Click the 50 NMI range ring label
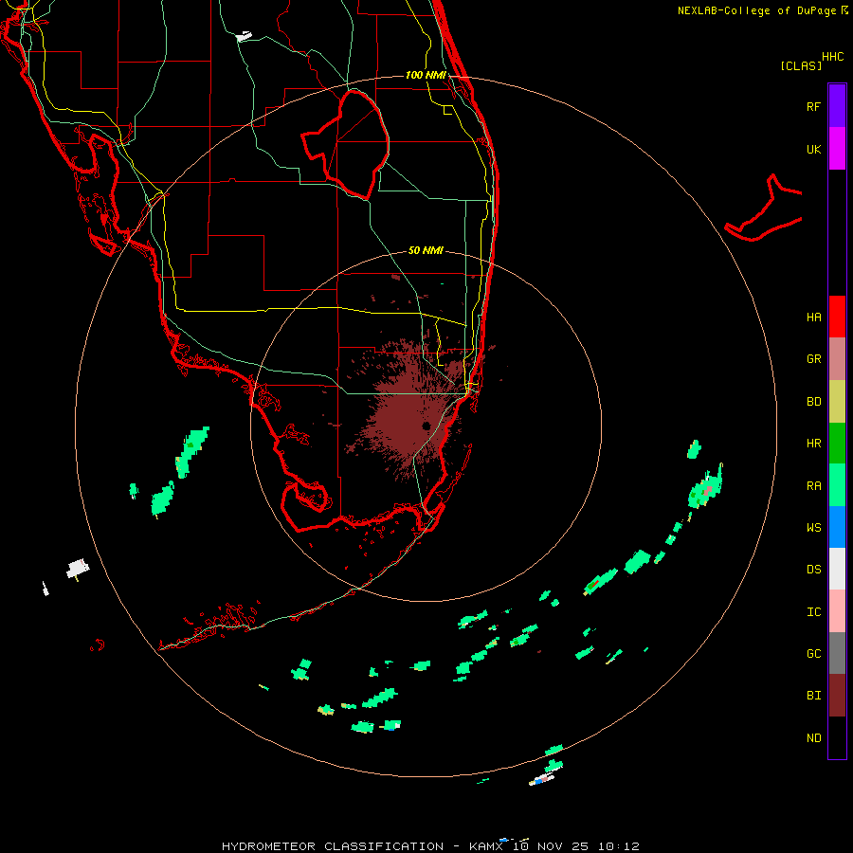 pyautogui.click(x=426, y=250)
